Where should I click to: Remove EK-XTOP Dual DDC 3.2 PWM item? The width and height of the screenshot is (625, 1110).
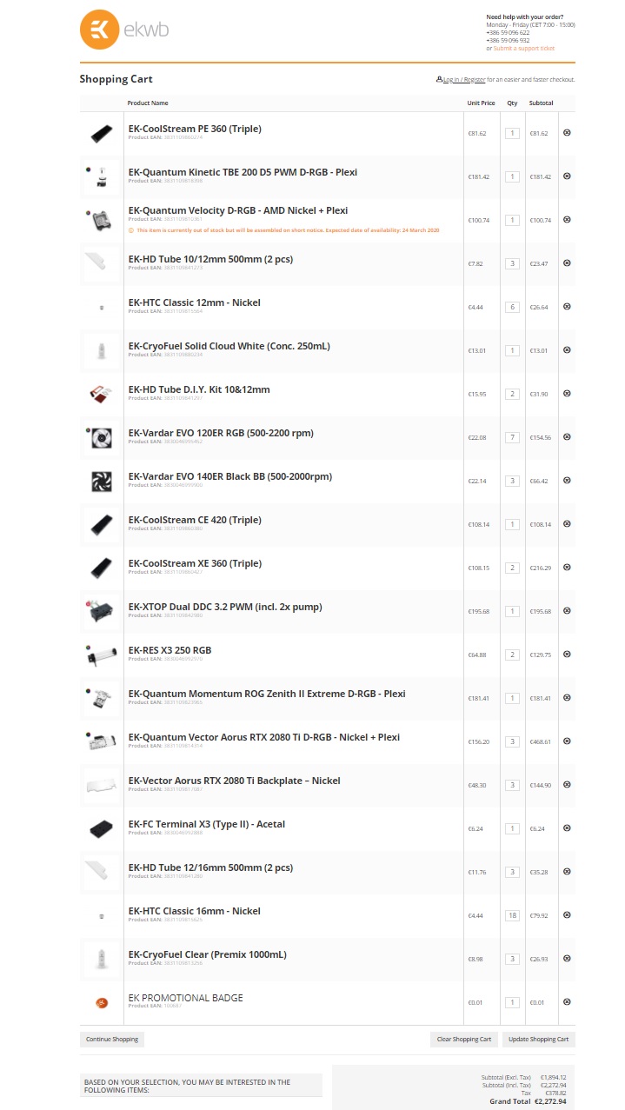567,611
